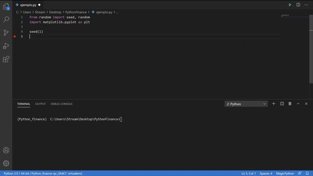Select the Python 3.9.1 interpreter in status bar
The width and height of the screenshot is (313, 176).
(43, 174)
